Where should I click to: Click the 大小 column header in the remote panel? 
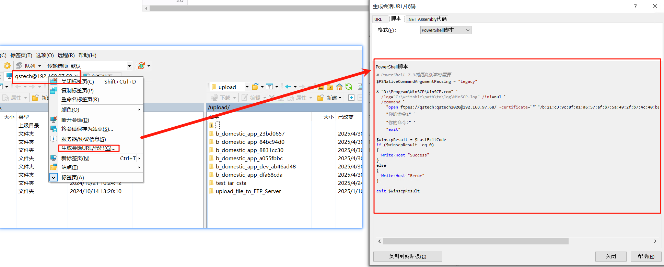[x=328, y=117]
